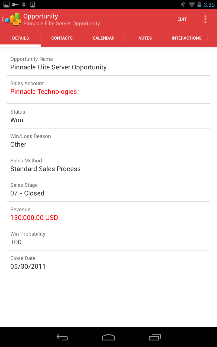
Task: Tap the back chevron beside app icon
Action: point(3,19)
